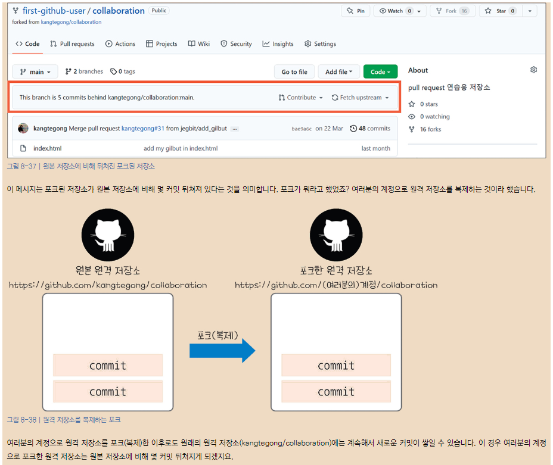Click the branch icon next to 2 branches
This screenshot has width=553, height=465.
[68, 71]
